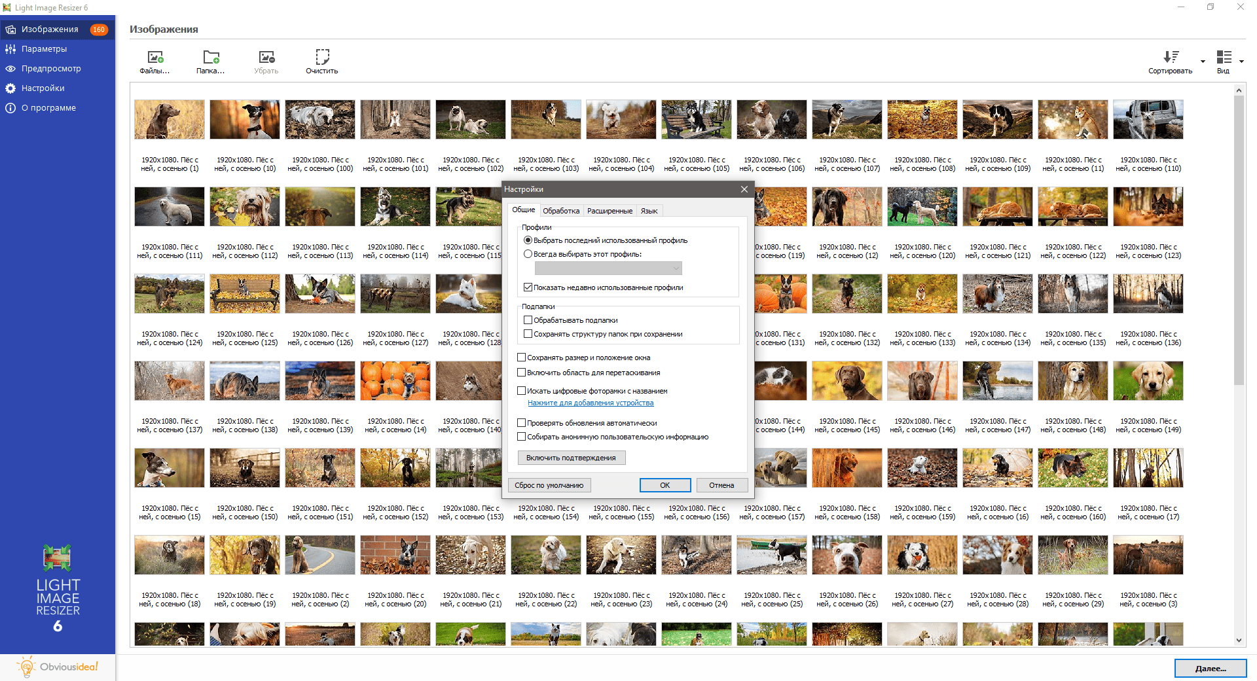The width and height of the screenshot is (1257, 681).
Task: Close the Настройки dialog with X
Action: [x=744, y=189]
